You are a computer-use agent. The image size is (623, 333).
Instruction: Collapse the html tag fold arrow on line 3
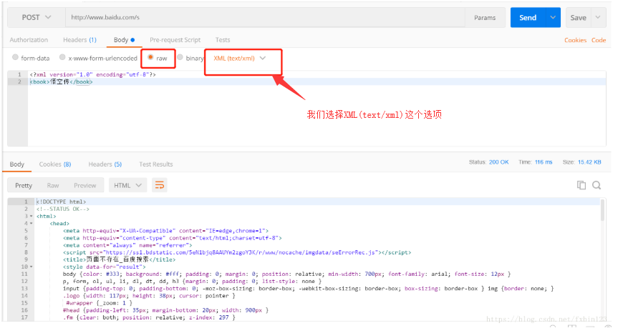coord(32,217)
